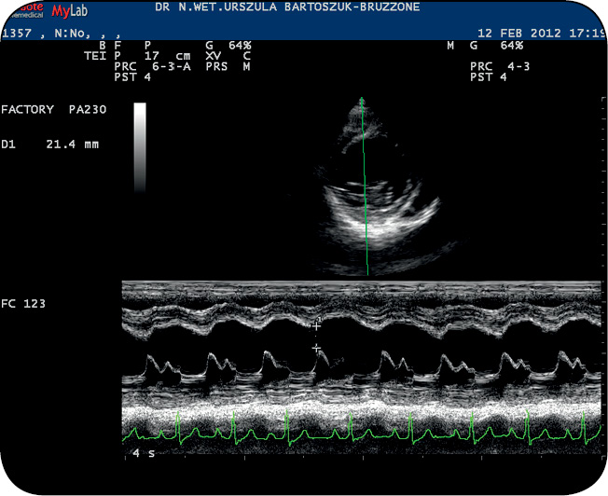Select the upper caliper cross marker

(317, 324)
